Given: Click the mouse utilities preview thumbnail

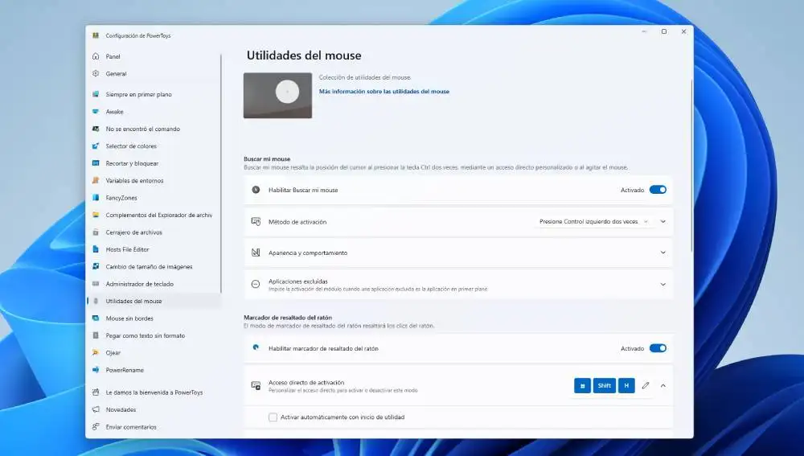Looking at the screenshot, I should (x=277, y=96).
